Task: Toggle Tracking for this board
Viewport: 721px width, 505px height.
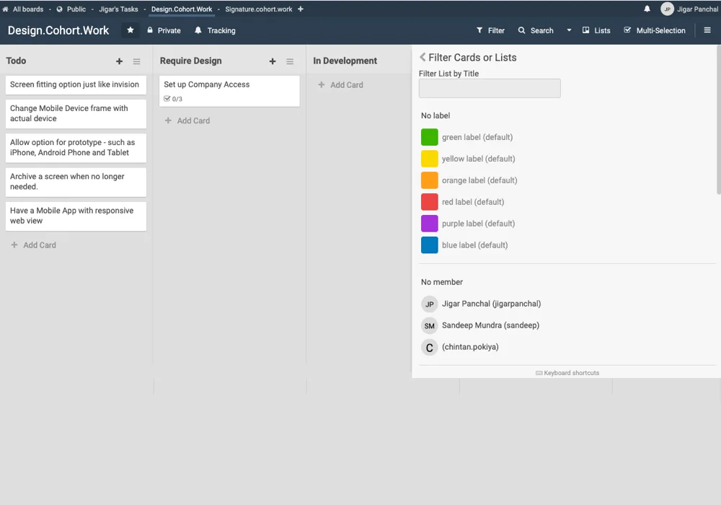Action: click(x=215, y=30)
